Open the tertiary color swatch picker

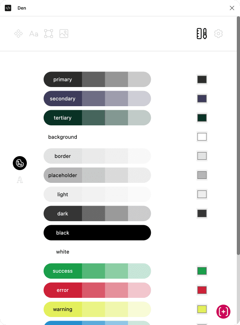[x=202, y=118]
